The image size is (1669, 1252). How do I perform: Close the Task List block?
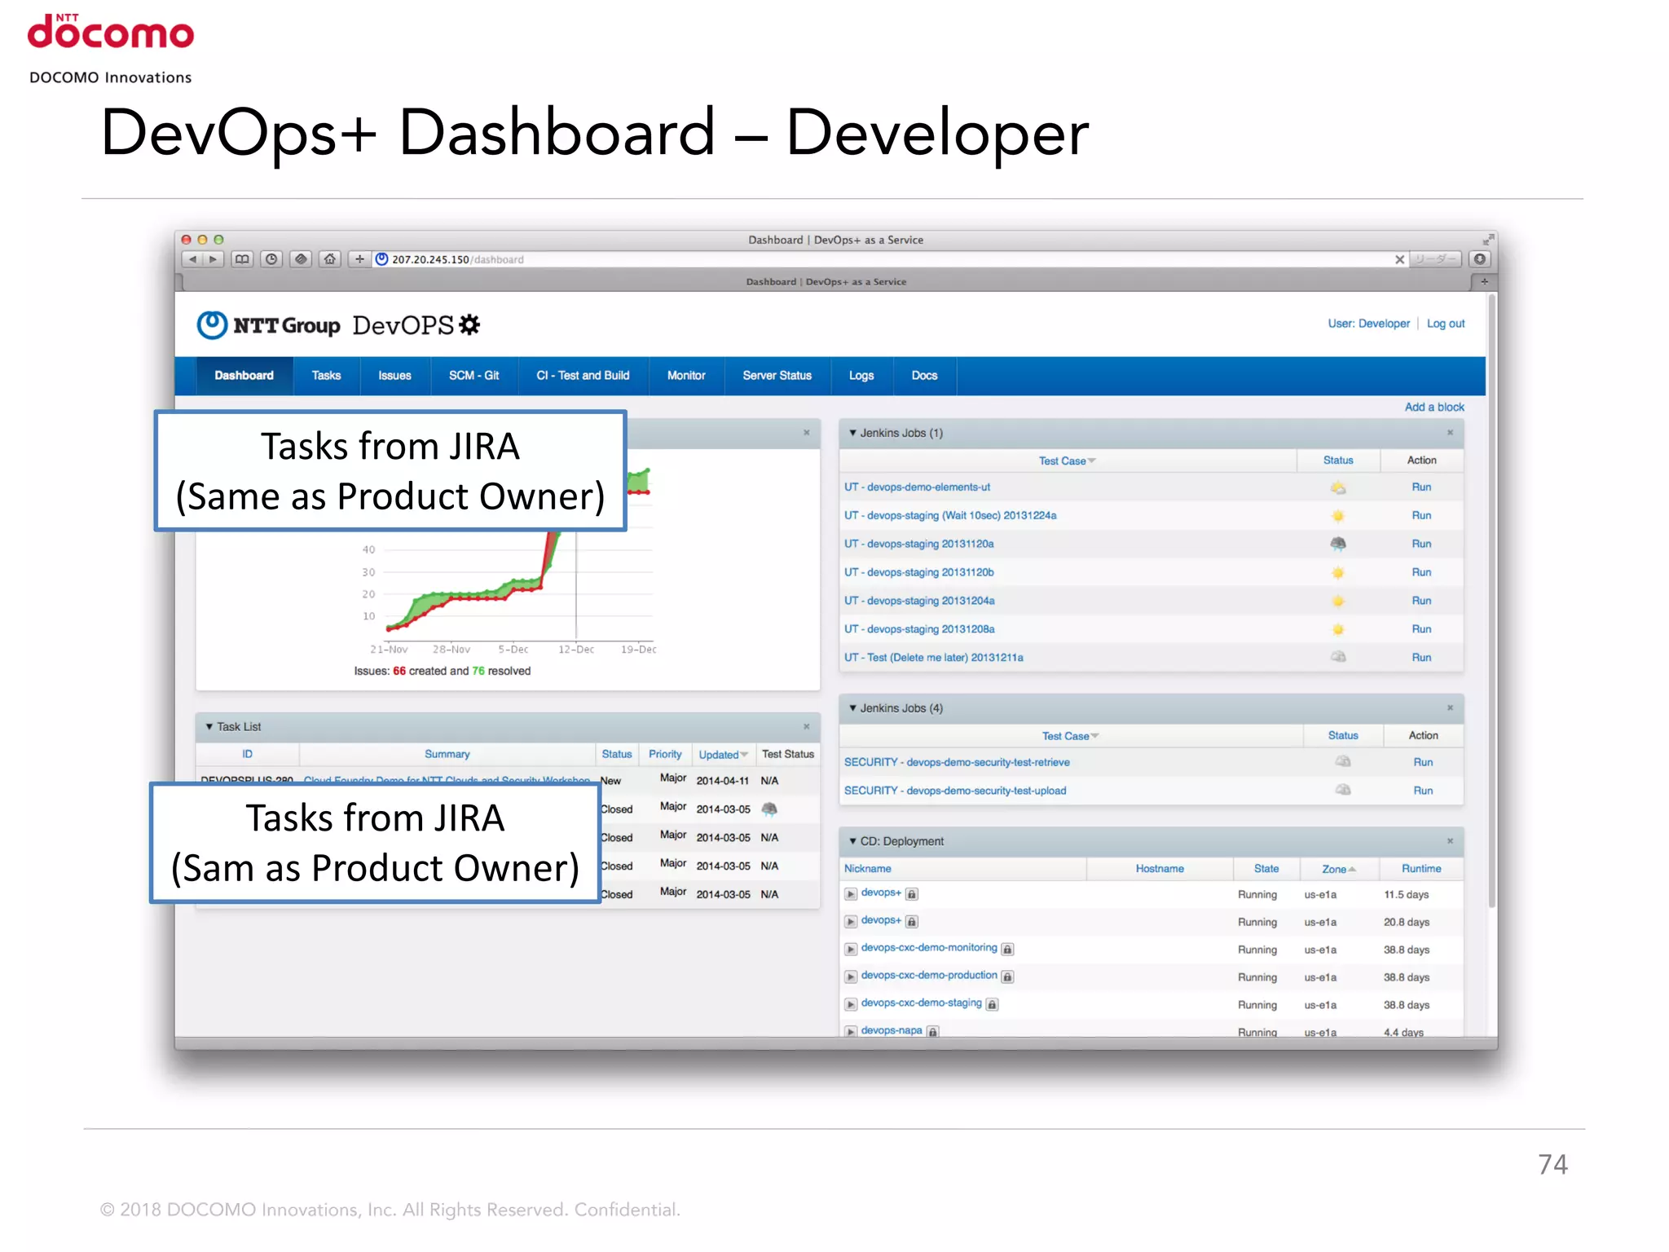(x=806, y=726)
